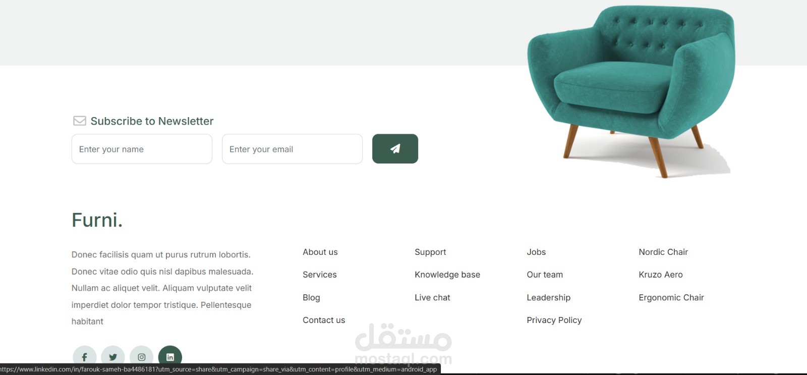The width and height of the screenshot is (807, 375).
Task: Open the Instagram social icon
Action: [x=142, y=357]
